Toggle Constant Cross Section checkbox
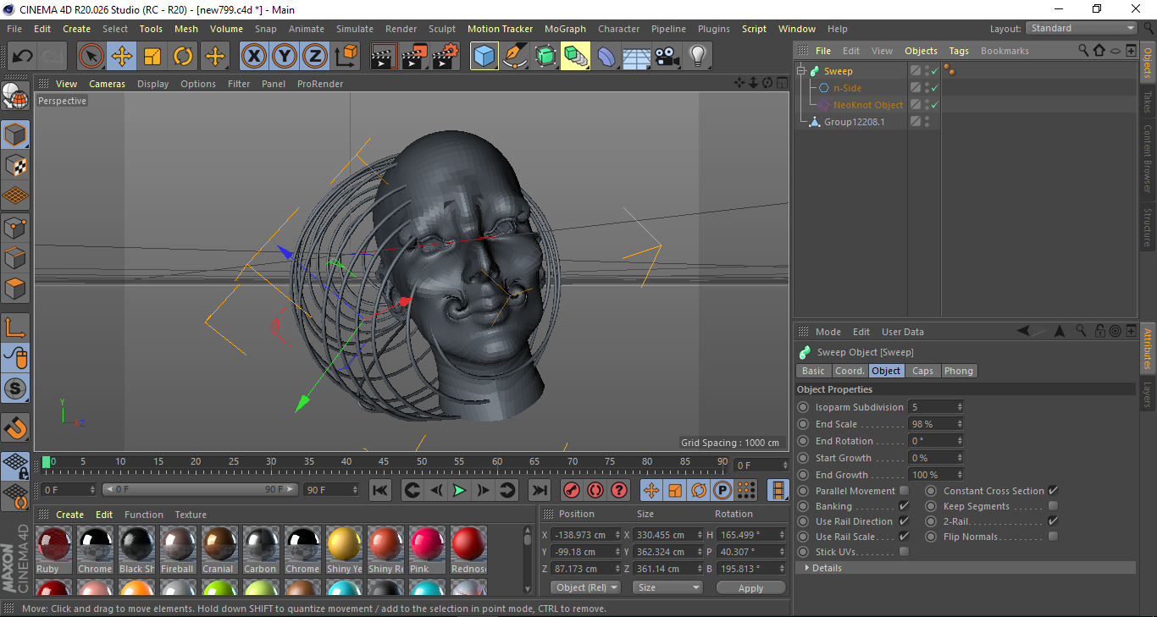 pyautogui.click(x=1053, y=491)
